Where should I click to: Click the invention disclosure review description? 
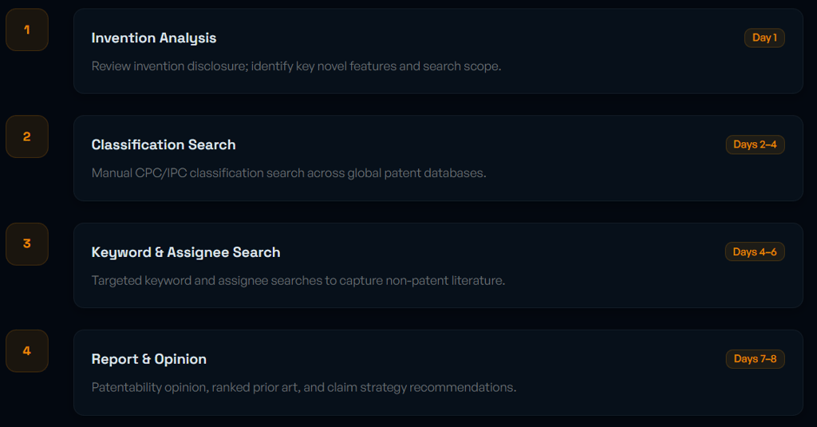297,66
